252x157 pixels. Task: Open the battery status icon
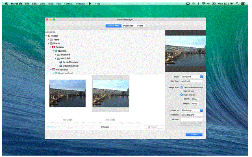pos(214,4)
